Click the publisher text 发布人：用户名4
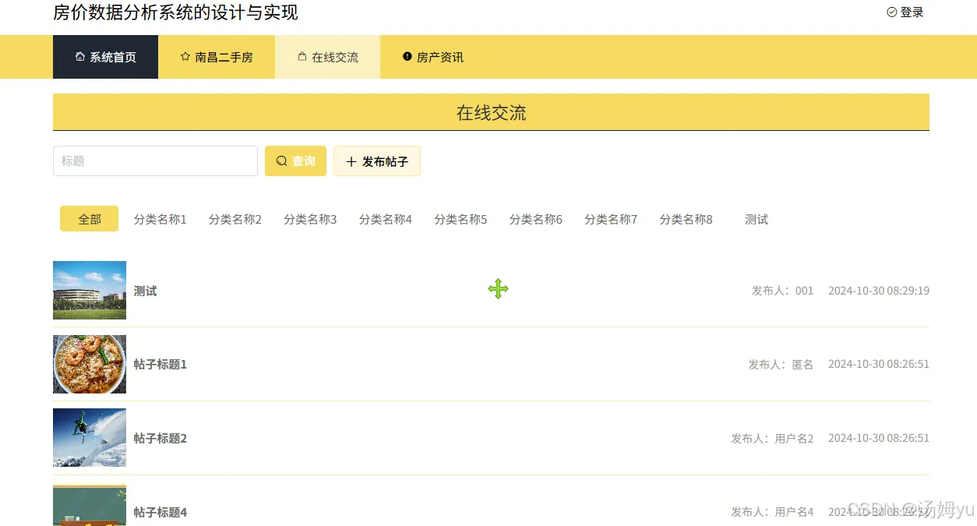This screenshot has width=977, height=526. (772, 512)
